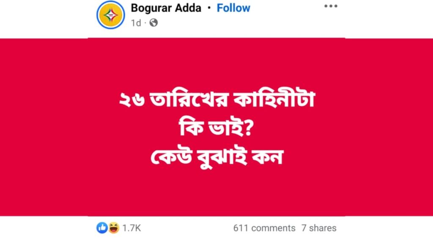View the 7 shares list

(319, 228)
